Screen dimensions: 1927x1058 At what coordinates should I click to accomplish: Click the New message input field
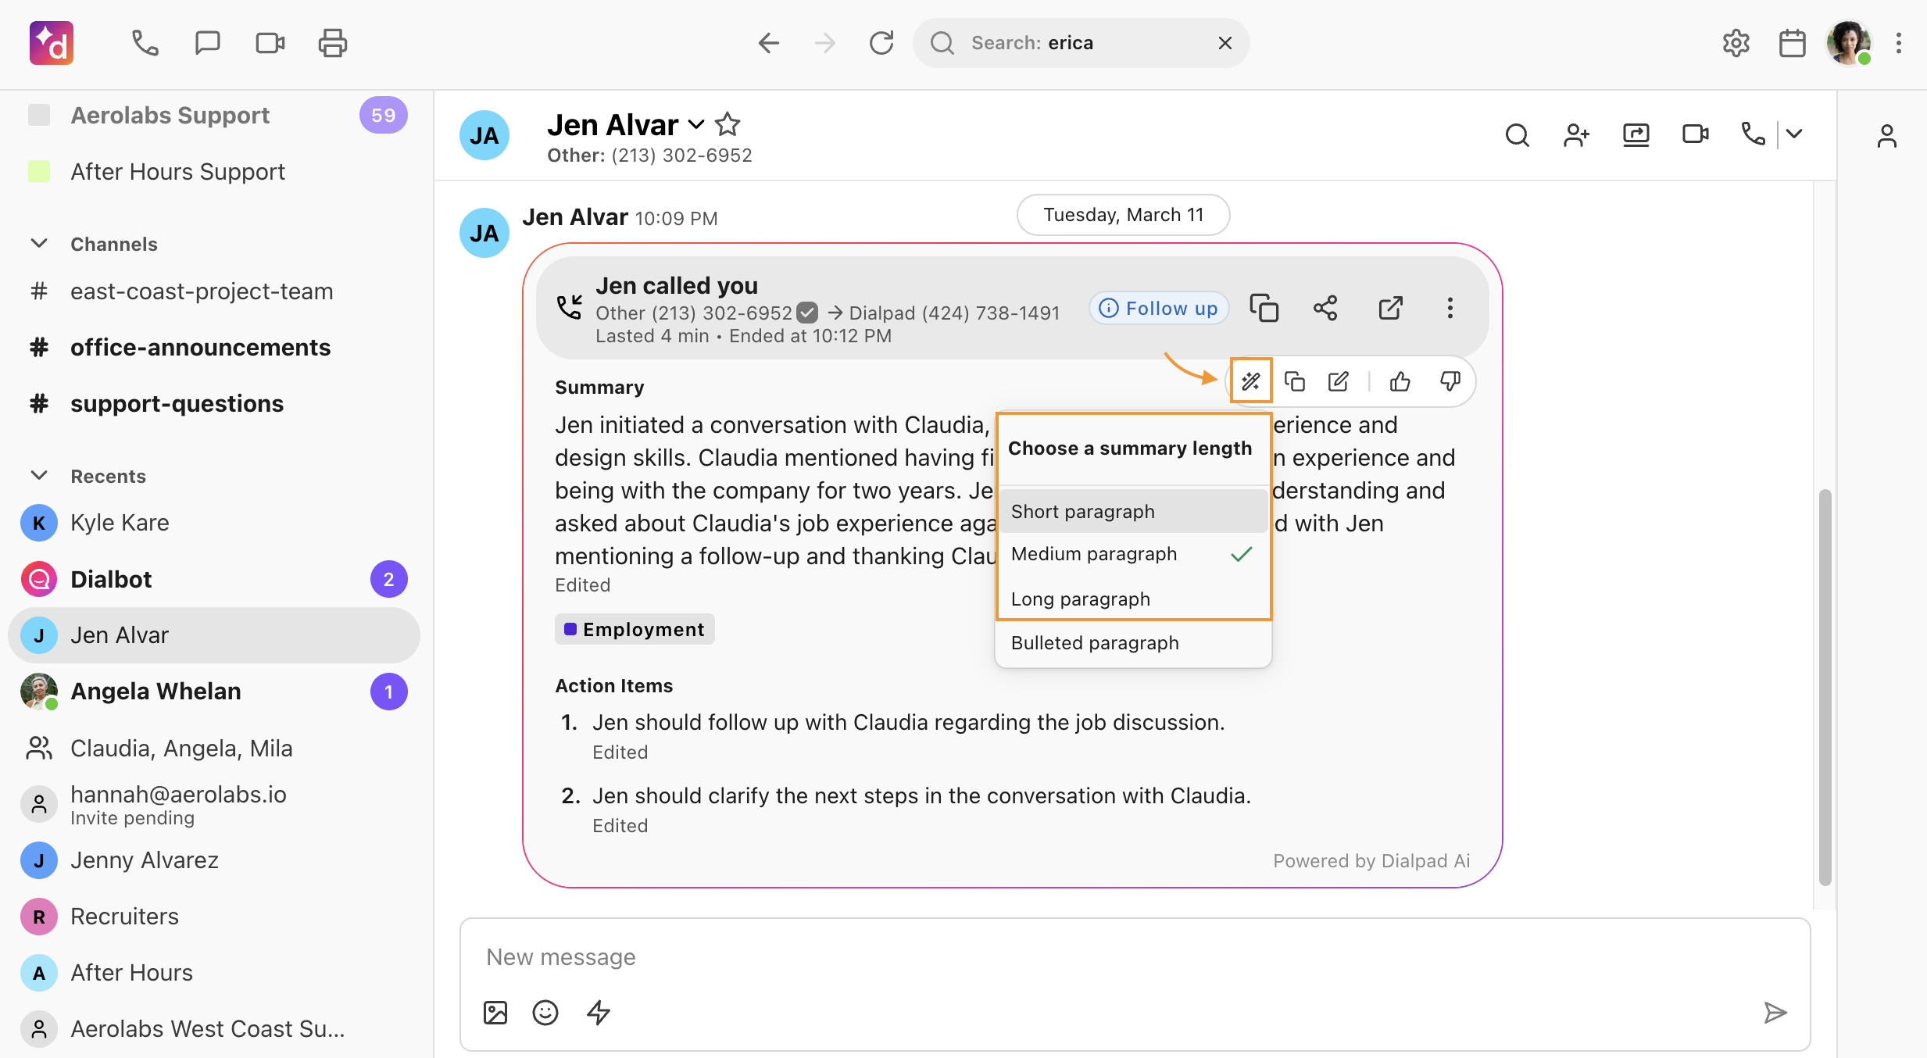click(1135, 957)
